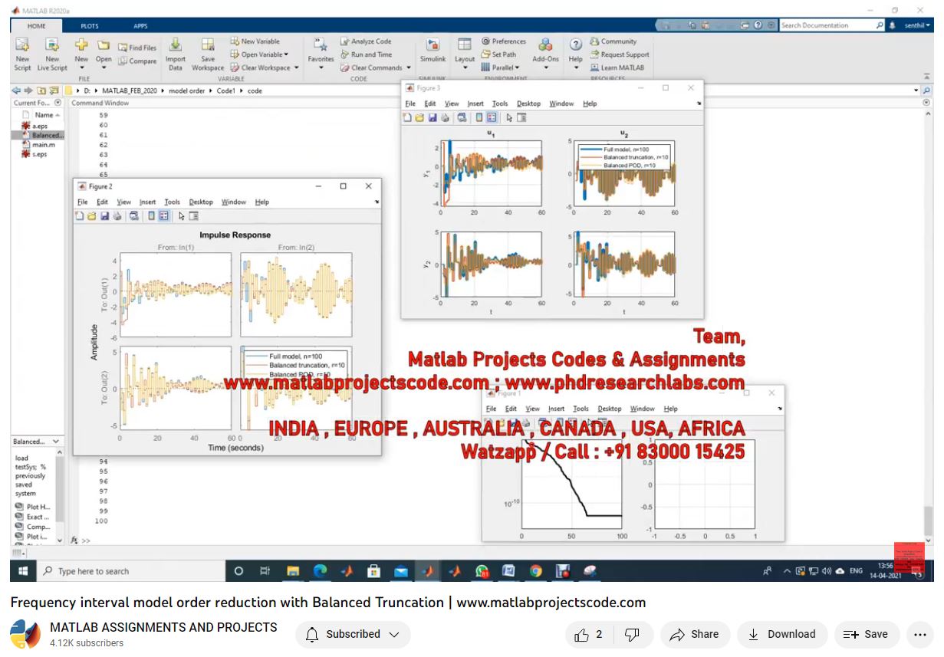Viewport: 944px width, 657px height.
Task: Open the Layout dropdown
Action: pyautogui.click(x=465, y=68)
